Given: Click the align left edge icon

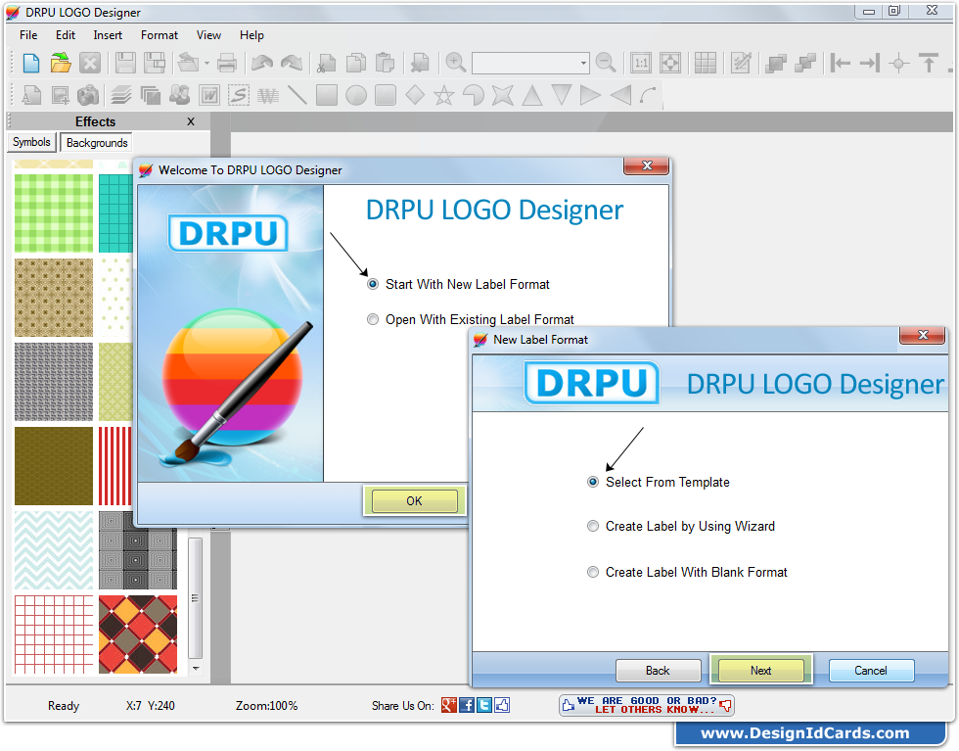Looking at the screenshot, I should pos(841,63).
